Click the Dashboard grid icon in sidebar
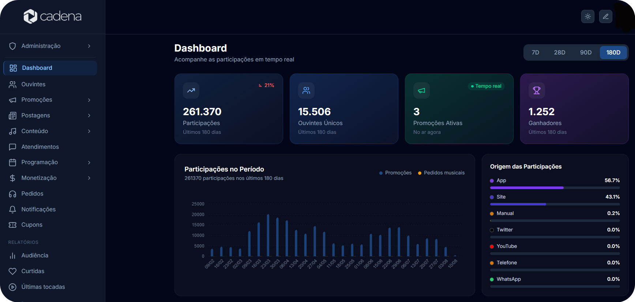 pyautogui.click(x=13, y=68)
